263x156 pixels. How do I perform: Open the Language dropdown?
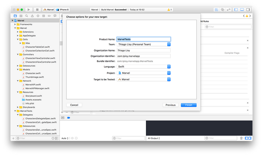click(144, 67)
